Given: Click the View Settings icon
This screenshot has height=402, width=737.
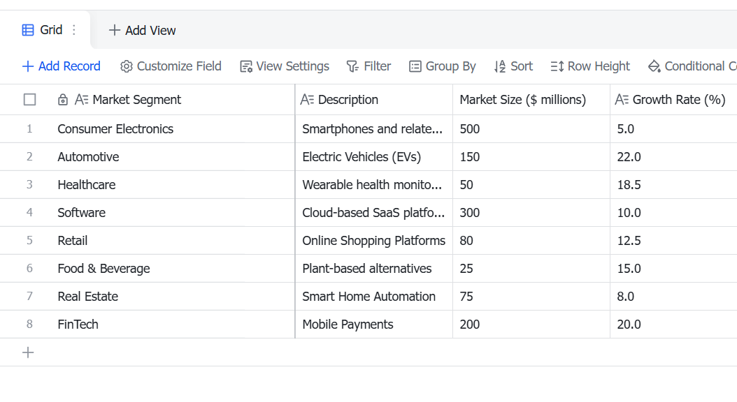Looking at the screenshot, I should click(246, 66).
